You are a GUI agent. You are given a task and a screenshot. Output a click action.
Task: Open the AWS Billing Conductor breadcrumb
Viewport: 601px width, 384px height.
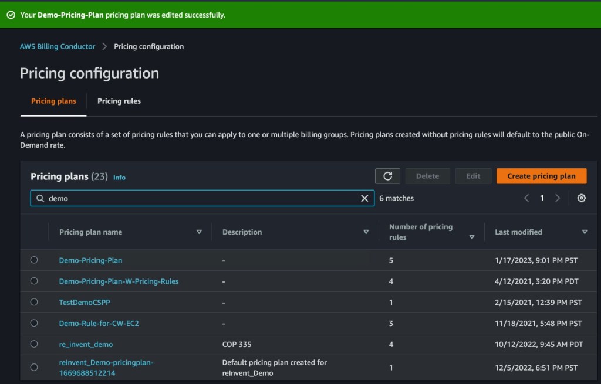coord(58,47)
